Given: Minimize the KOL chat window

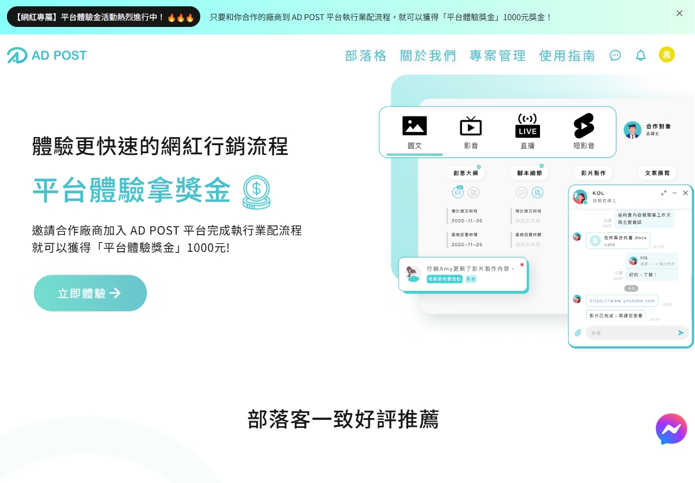Looking at the screenshot, I should (674, 193).
